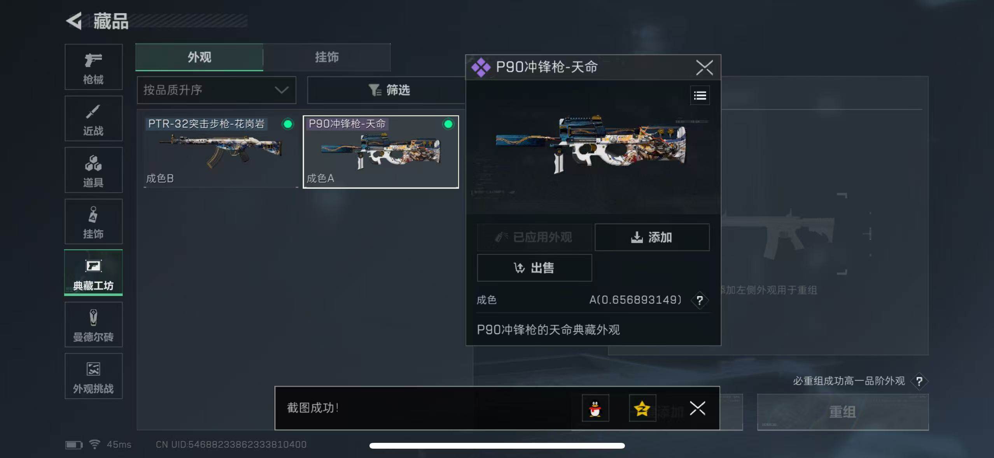
Task: Open the 曼德尔砖 sidebar section
Action: pos(93,324)
